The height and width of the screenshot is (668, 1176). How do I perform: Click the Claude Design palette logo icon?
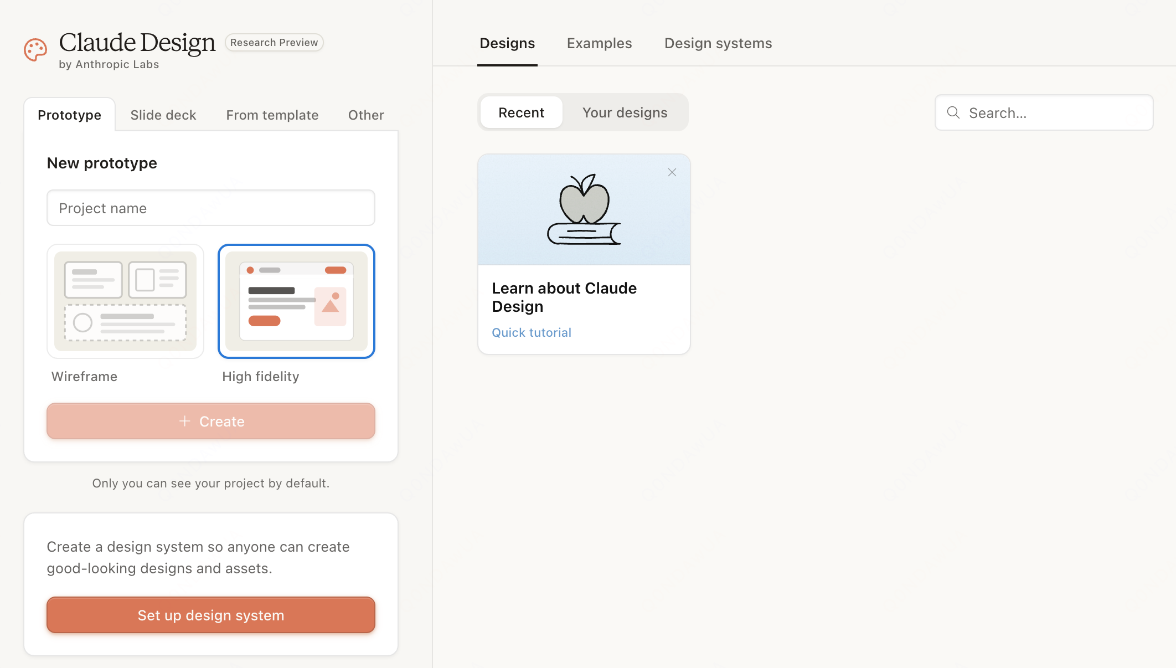(35, 50)
